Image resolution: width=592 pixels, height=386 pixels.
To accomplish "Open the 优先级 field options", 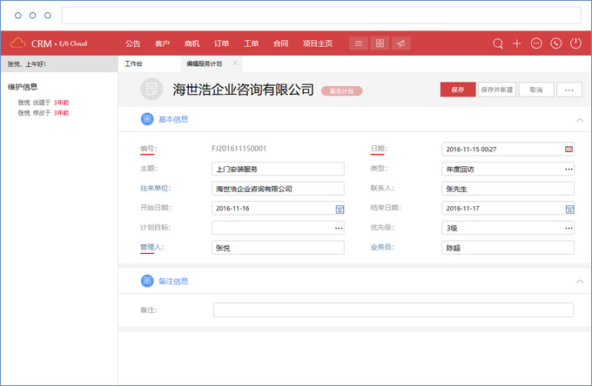I will 569,228.
